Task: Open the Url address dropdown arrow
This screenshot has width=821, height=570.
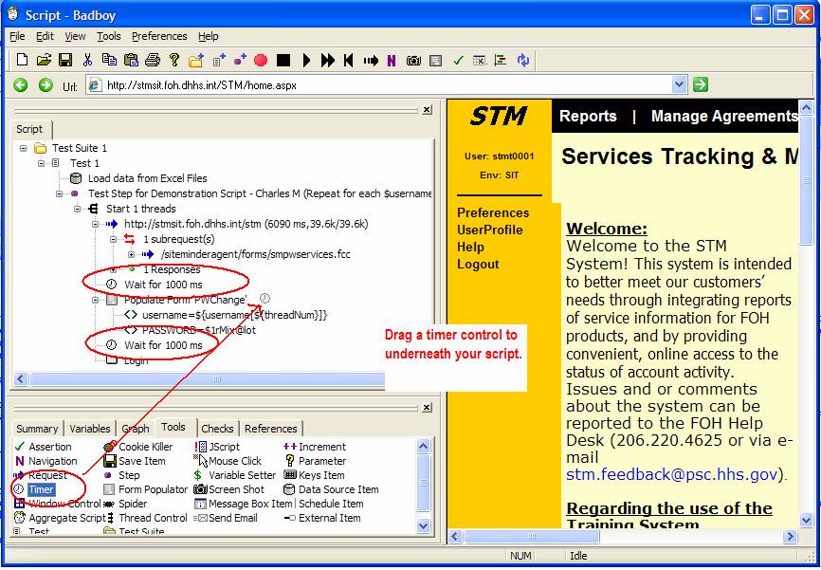Action: [x=679, y=85]
